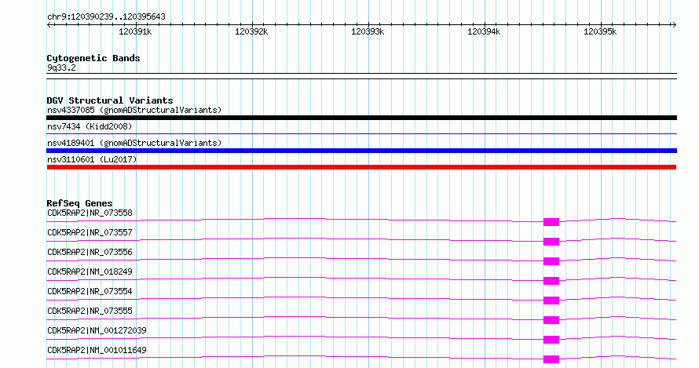Click the exon box of NR_073556

pos(551,261)
